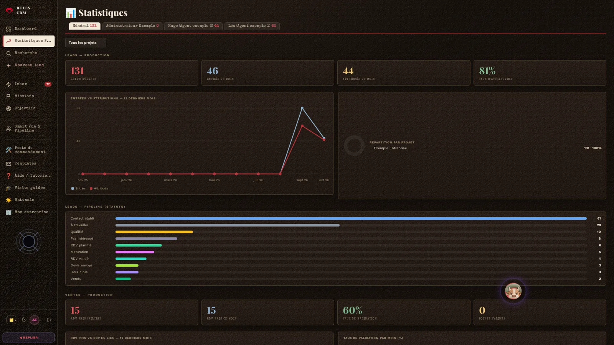Start the Visite guidée graduation cap icon
The width and height of the screenshot is (614, 345).
(x=8, y=188)
